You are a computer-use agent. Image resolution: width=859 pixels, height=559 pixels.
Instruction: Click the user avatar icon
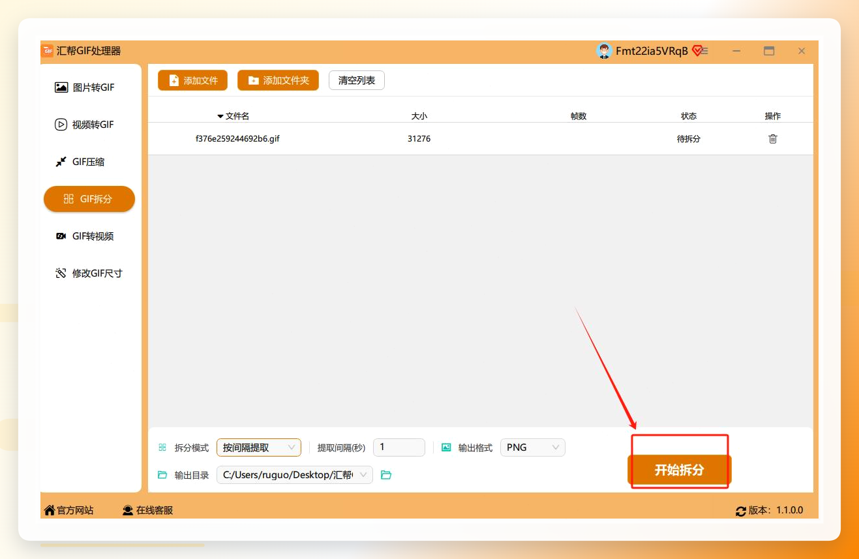pyautogui.click(x=605, y=51)
